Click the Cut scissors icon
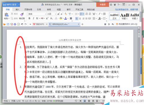144x105 pixels. click(x=12, y=14)
